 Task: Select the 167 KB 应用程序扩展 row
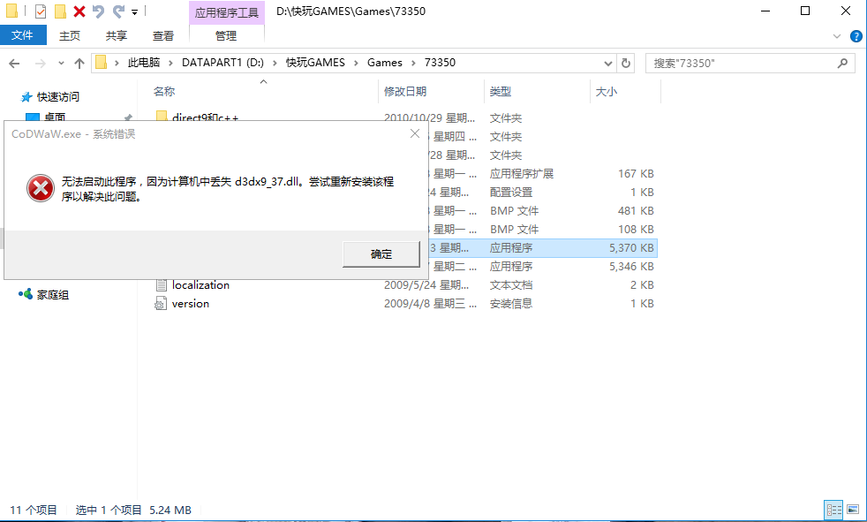pos(542,174)
